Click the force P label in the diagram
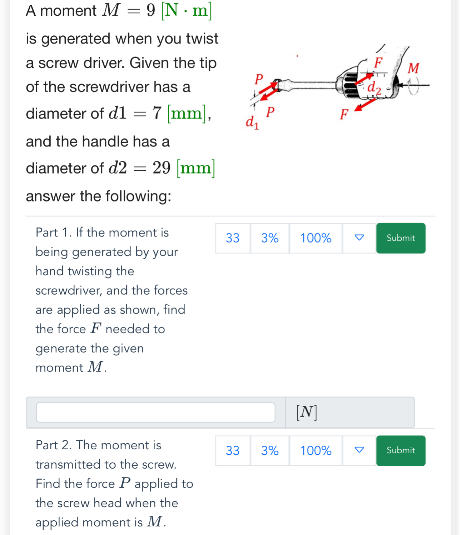Image resolution: width=461 pixels, height=535 pixels. click(259, 78)
